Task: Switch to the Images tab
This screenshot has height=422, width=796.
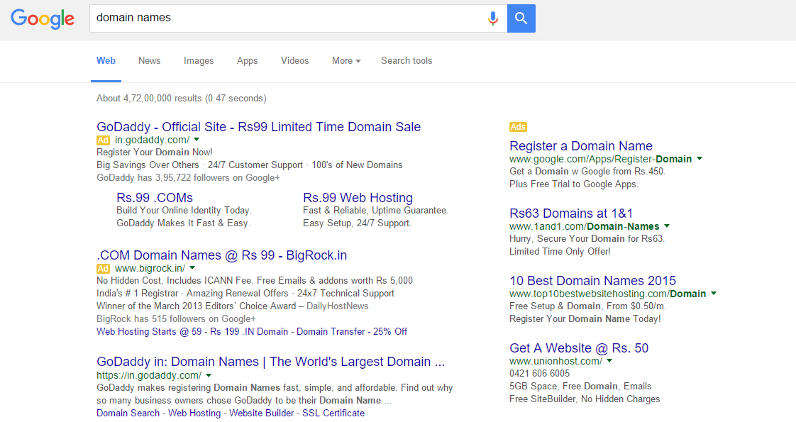Action: click(x=199, y=61)
